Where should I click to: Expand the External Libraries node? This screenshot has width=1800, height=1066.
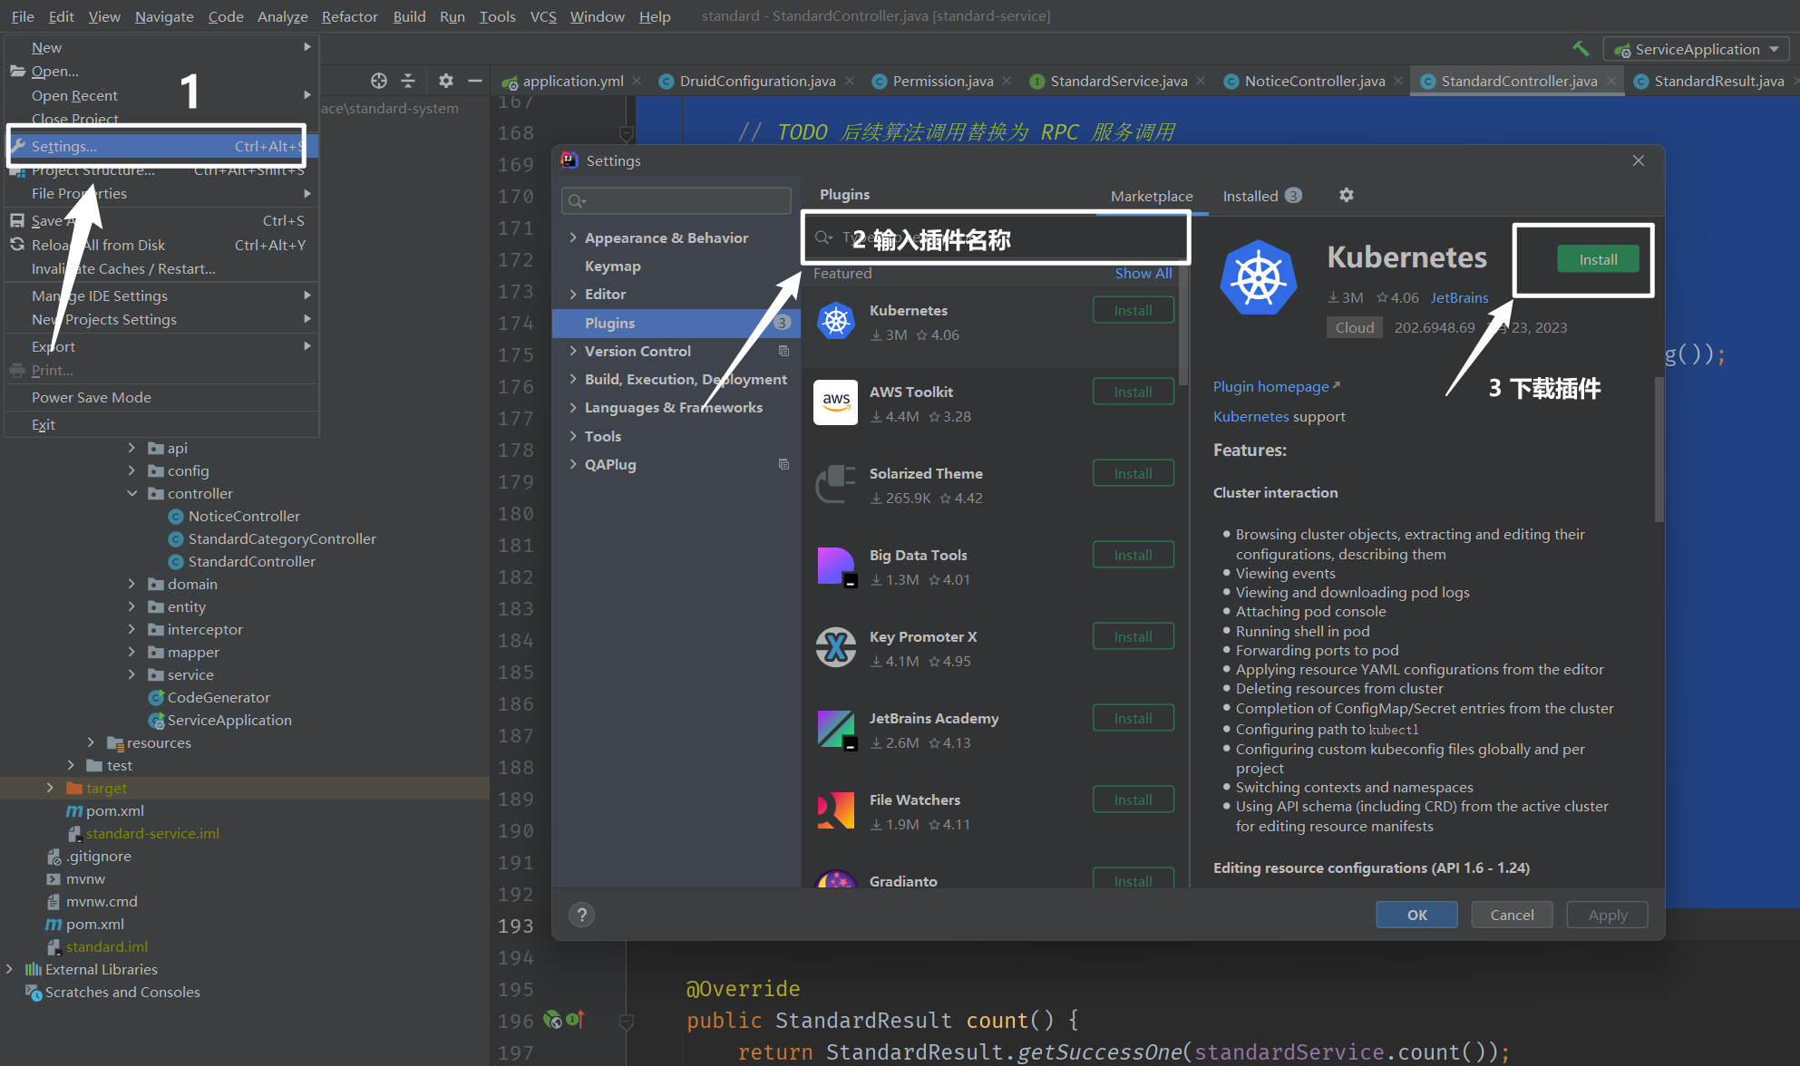pyautogui.click(x=9, y=969)
